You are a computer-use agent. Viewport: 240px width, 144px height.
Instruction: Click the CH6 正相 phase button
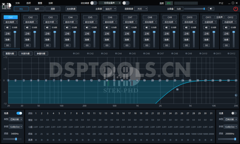pyautogui.click(x=107, y=34)
